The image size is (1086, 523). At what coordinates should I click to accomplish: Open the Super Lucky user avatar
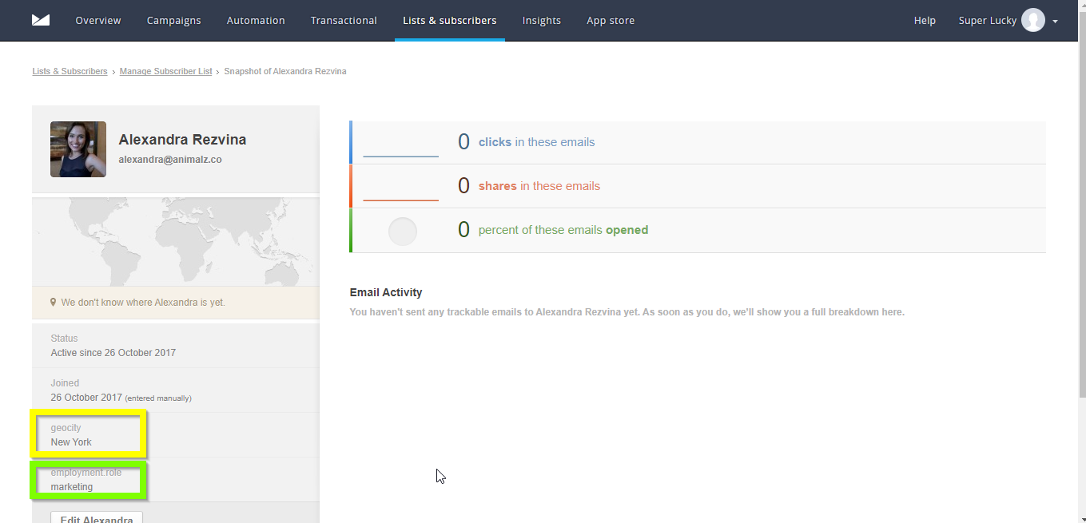click(x=1033, y=20)
